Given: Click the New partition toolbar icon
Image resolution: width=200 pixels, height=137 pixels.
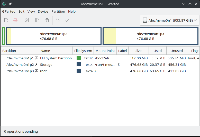Looking at the screenshot, I should 6,20.
